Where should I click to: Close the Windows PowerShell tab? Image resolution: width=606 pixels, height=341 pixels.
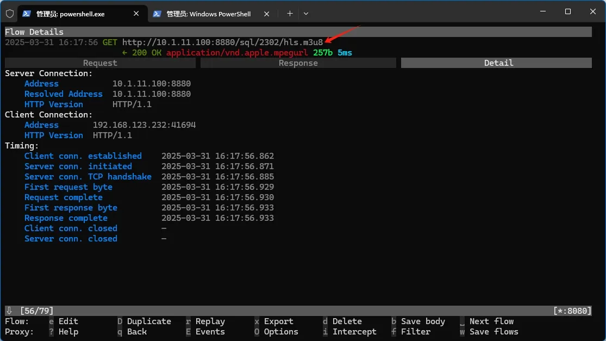266,14
